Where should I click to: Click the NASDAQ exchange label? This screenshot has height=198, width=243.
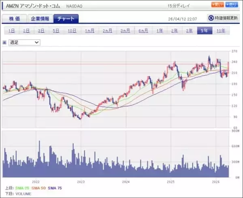point(74,6)
